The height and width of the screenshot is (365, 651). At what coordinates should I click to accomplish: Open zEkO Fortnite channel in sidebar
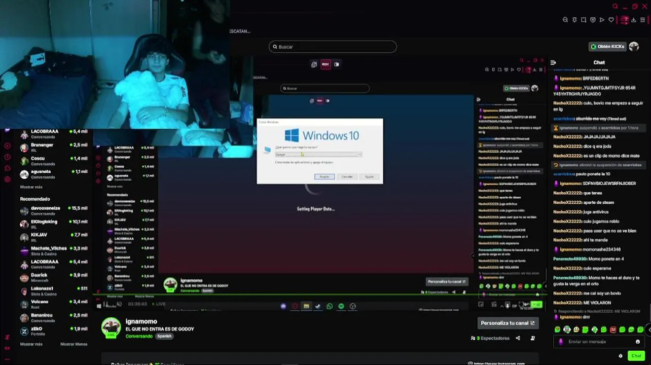click(54, 331)
